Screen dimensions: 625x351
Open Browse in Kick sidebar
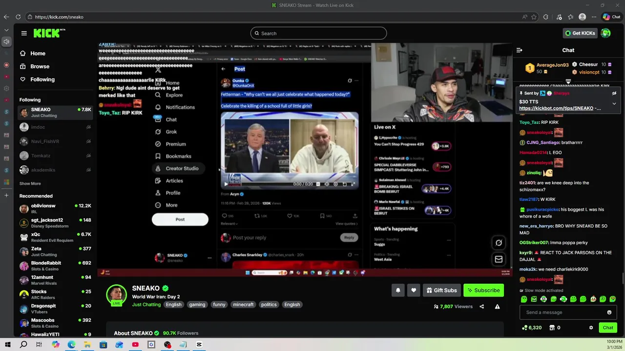pyautogui.click(x=35, y=66)
